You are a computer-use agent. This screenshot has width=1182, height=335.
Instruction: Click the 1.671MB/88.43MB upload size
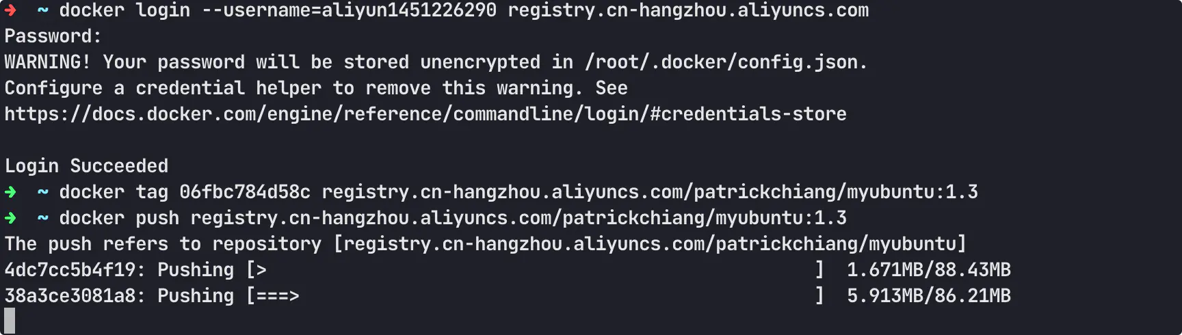pos(928,270)
